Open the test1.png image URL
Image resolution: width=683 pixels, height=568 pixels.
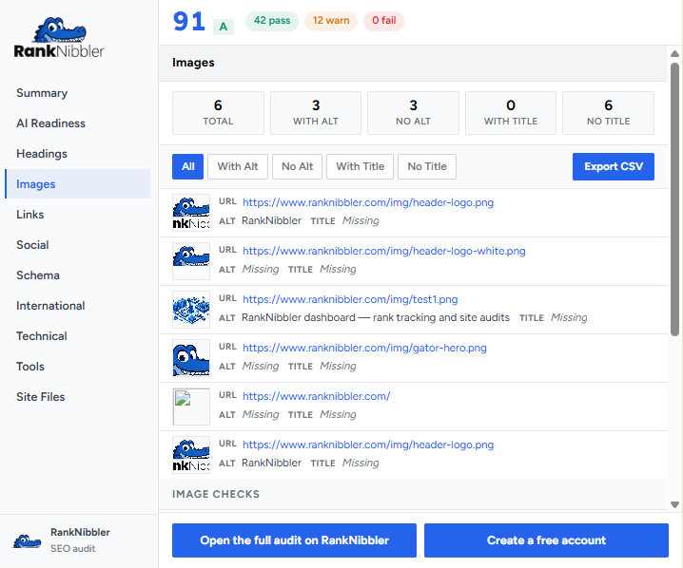[350, 299]
